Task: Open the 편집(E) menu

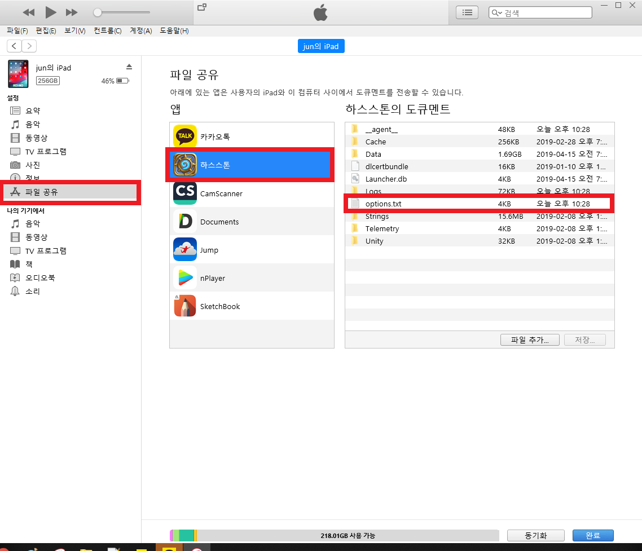Action: click(46, 30)
